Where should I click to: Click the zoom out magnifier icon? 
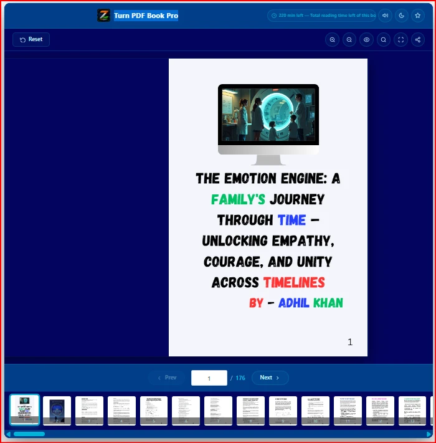[349, 39]
